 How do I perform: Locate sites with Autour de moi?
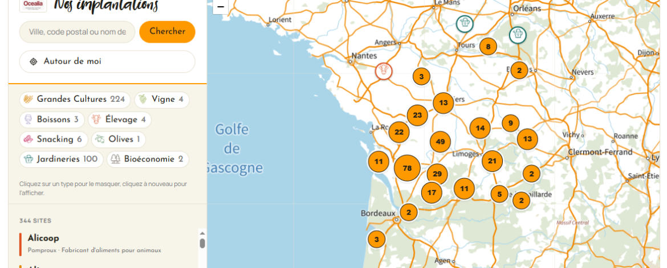pyautogui.click(x=107, y=61)
